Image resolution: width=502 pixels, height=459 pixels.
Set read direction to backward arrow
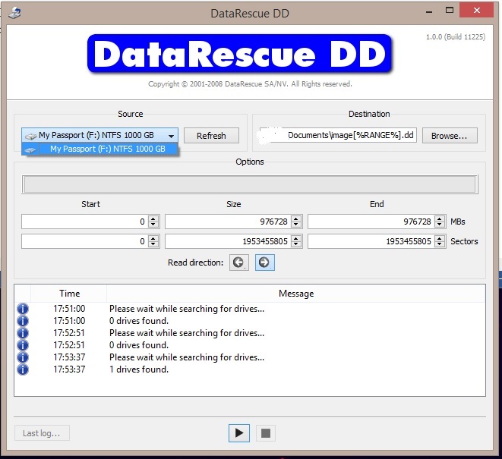tap(238, 263)
